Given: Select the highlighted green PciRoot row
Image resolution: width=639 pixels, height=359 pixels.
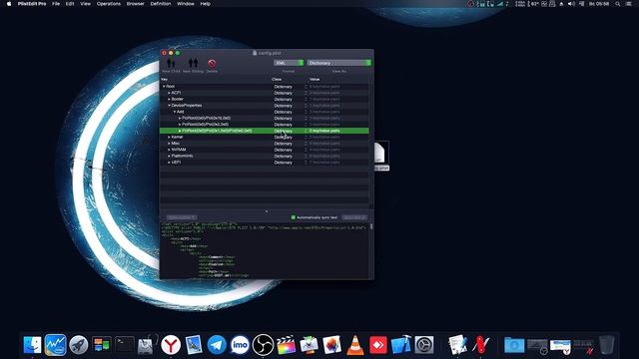Looking at the screenshot, I should pos(264,131).
